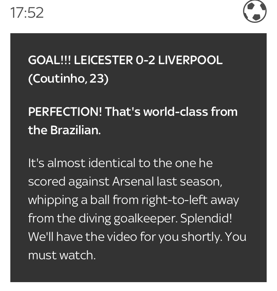Click the word 'GOAL!!!' starting the headline
Image resolution: width=277 pixels, height=291 pixels.
tap(49, 60)
